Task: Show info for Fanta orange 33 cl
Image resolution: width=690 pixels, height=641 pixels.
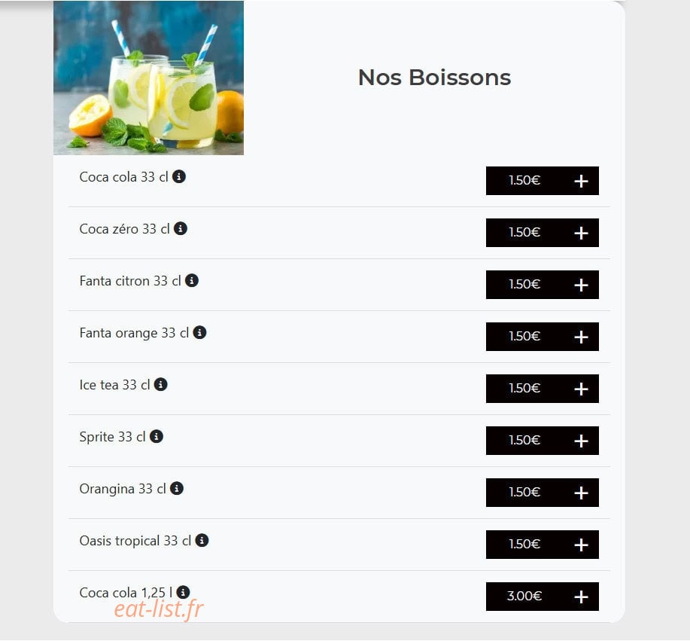Action: click(200, 333)
